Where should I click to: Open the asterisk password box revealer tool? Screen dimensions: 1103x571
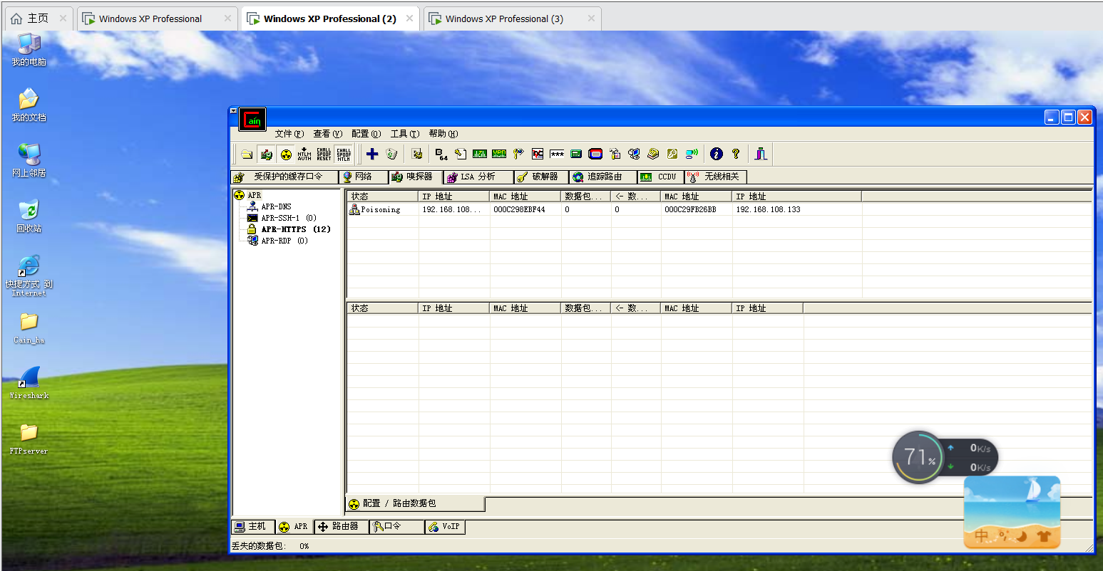pos(557,154)
